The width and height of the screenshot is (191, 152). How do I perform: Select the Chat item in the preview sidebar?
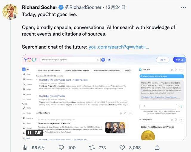(28, 74)
